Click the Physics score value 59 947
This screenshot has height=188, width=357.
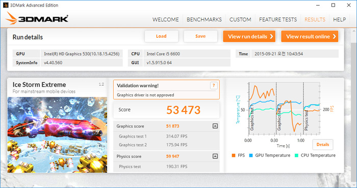pos(172,156)
